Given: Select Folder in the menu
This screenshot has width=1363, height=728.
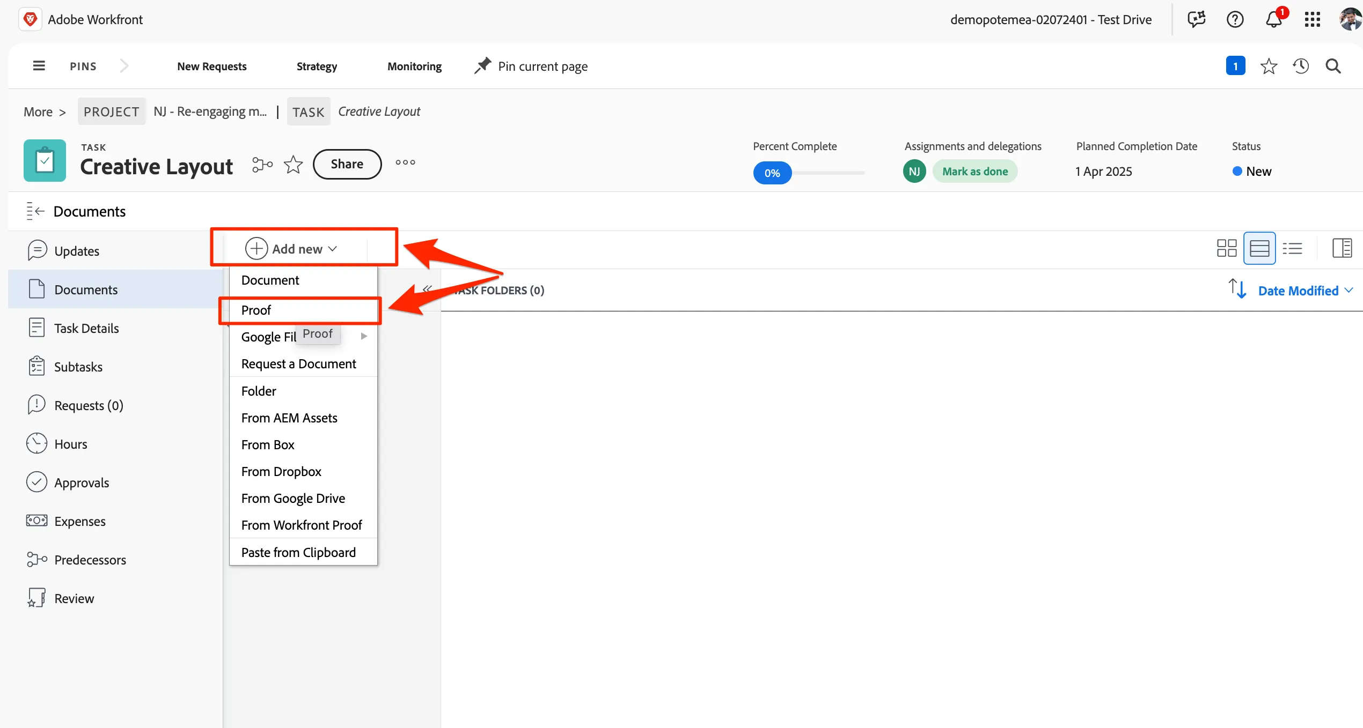Looking at the screenshot, I should (x=304, y=391).
